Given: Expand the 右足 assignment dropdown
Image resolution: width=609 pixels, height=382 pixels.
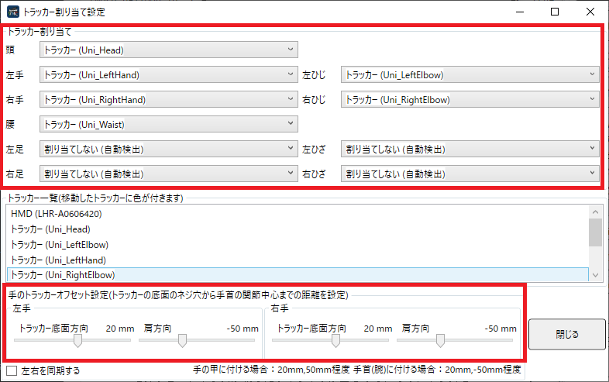Looking at the screenshot, I should (x=168, y=174).
